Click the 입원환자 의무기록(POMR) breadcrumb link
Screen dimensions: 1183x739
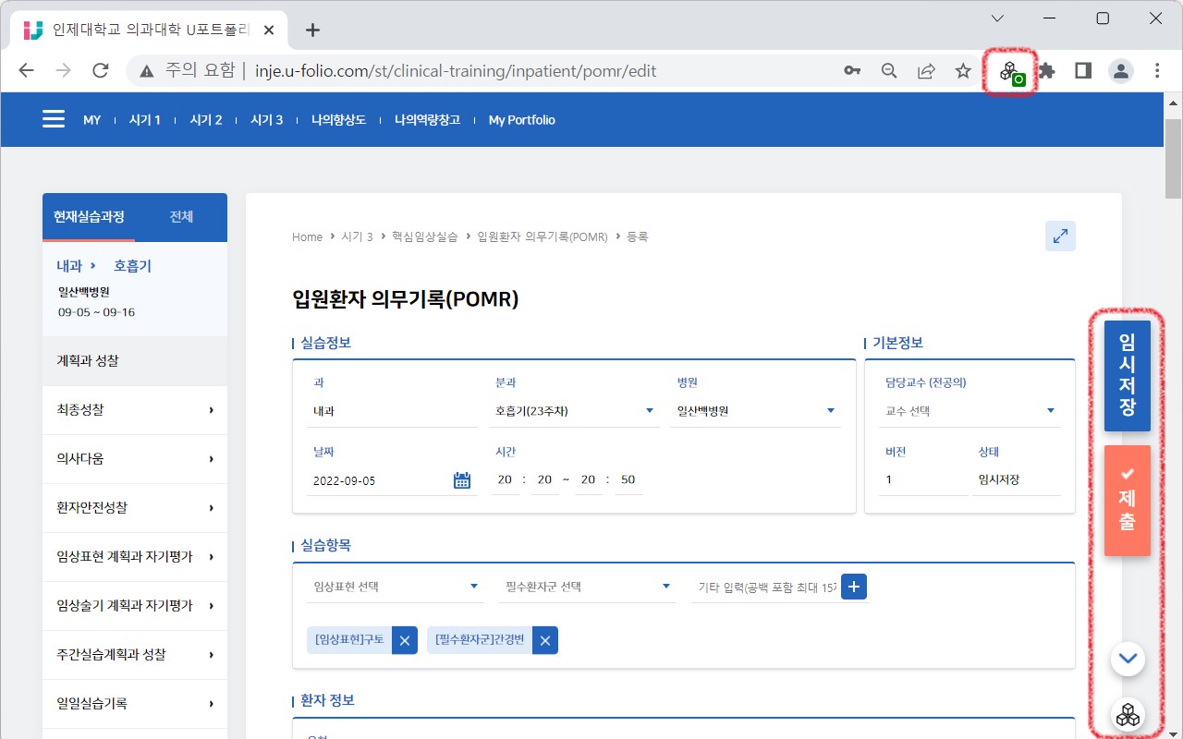coord(543,237)
